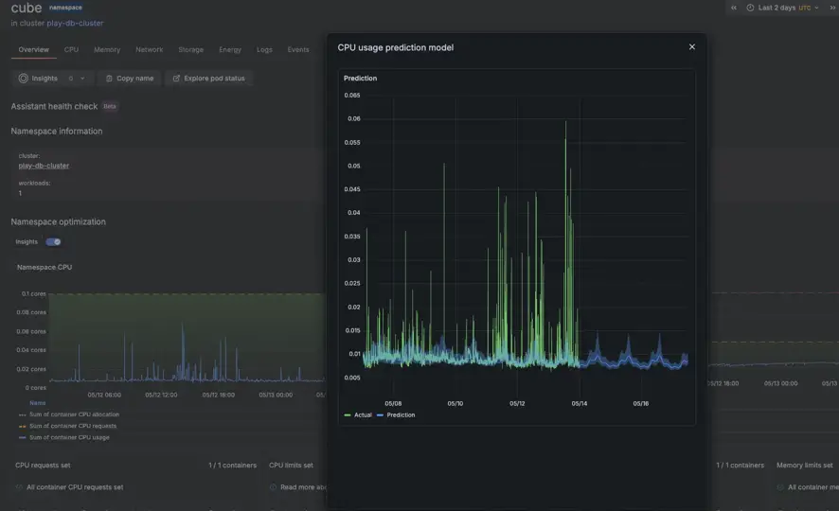Click the Read more about link
The width and height of the screenshot is (839, 511).
tap(303, 487)
